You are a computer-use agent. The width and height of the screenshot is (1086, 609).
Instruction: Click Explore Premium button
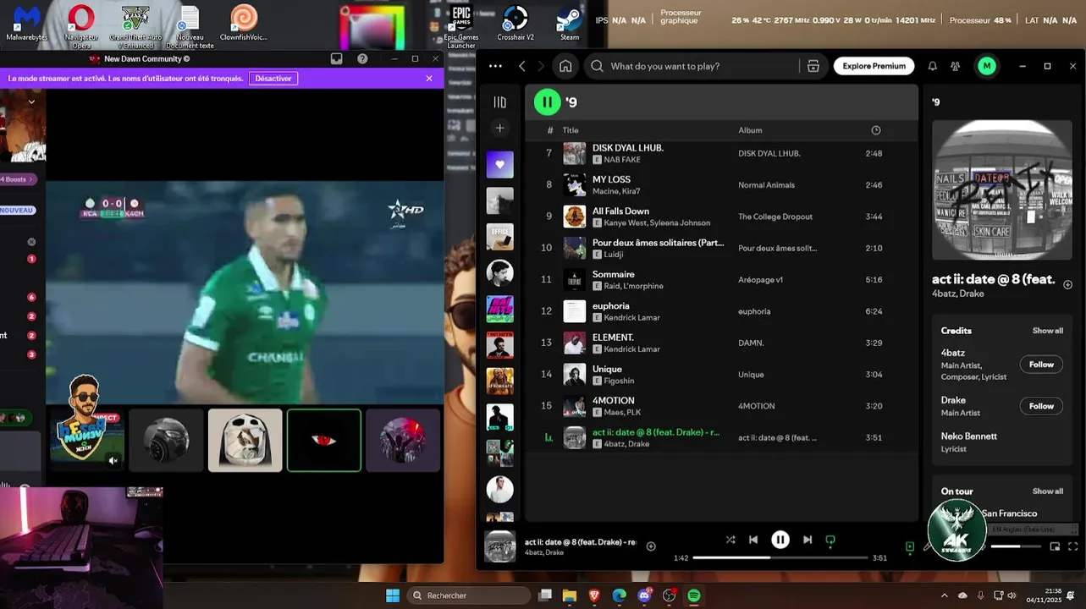click(874, 66)
